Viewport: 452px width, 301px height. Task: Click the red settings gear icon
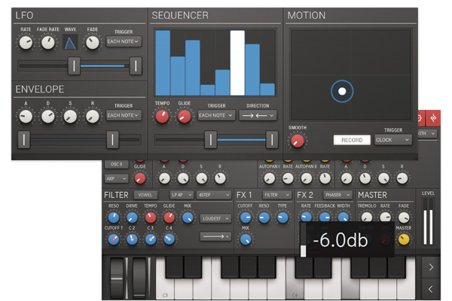[420, 118]
